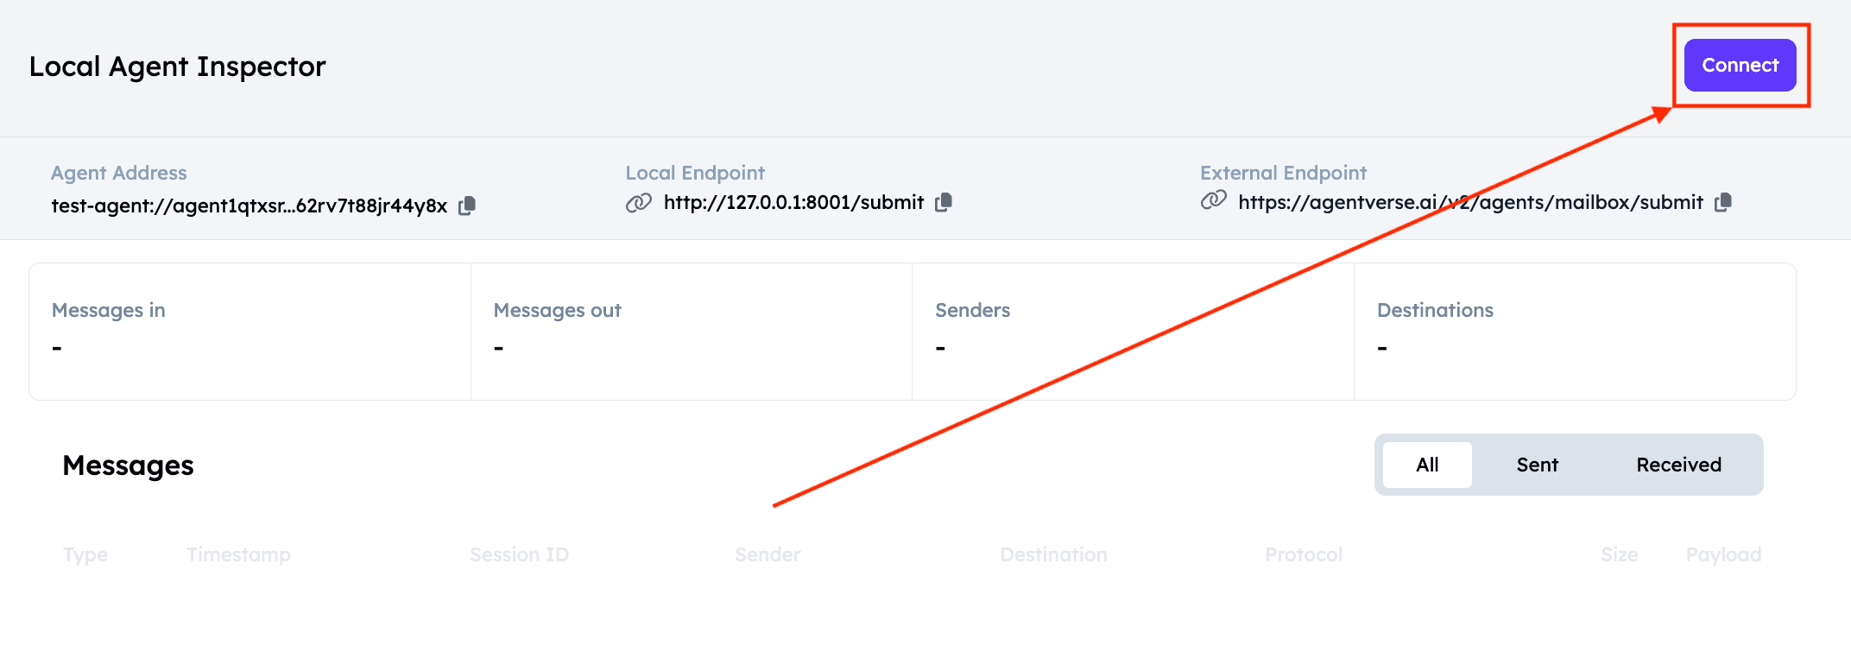Open the http://127.0.0.1:8001/submit link
Image resolution: width=1851 pixels, height=658 pixels.
coord(793,202)
